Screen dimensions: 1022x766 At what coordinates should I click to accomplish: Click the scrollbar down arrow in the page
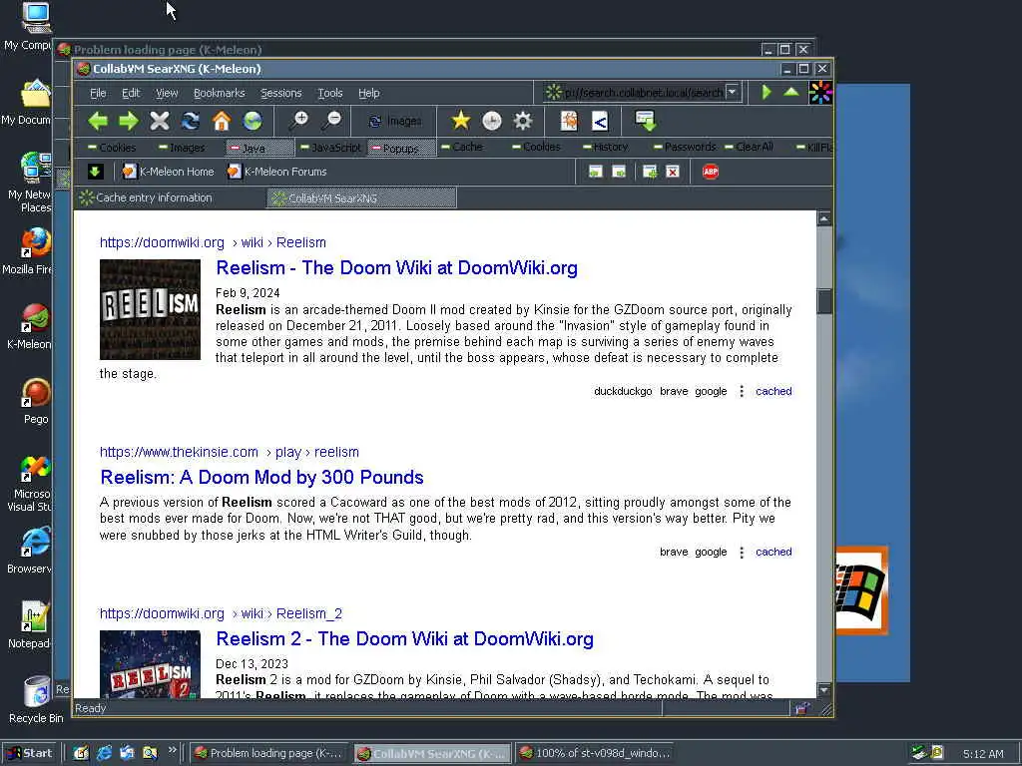click(823, 690)
